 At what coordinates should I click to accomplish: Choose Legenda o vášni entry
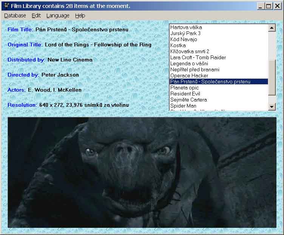pyautogui.click(x=189, y=63)
